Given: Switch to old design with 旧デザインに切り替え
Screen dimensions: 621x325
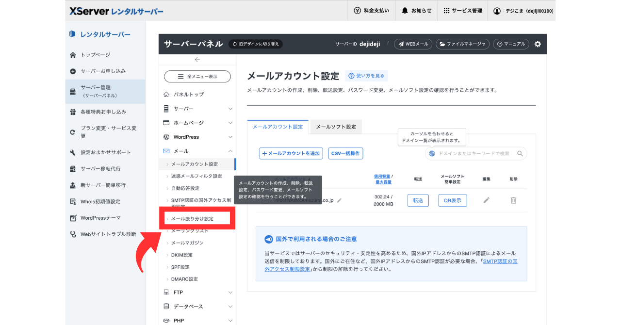Looking at the screenshot, I should (256, 44).
